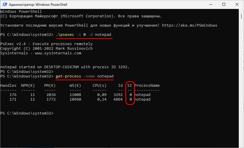Image resolution: width=244 pixels, height=148 pixels.
Task: Close the Windows PowerShell window
Action: [237, 5]
